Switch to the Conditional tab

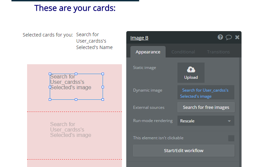[183, 52]
